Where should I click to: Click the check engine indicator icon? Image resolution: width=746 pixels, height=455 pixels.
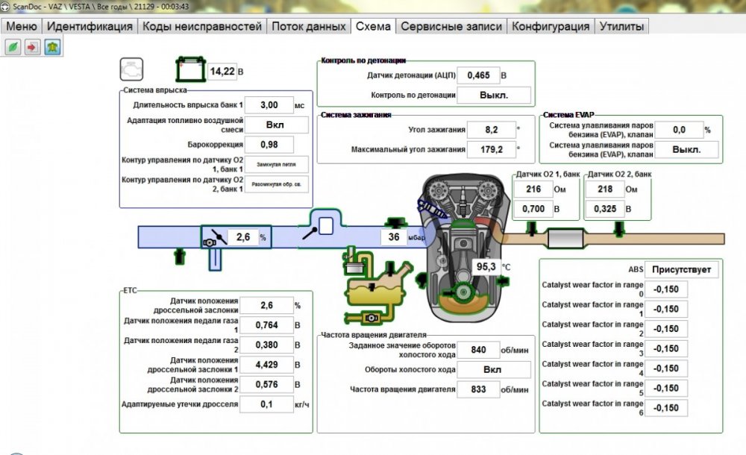(131, 69)
